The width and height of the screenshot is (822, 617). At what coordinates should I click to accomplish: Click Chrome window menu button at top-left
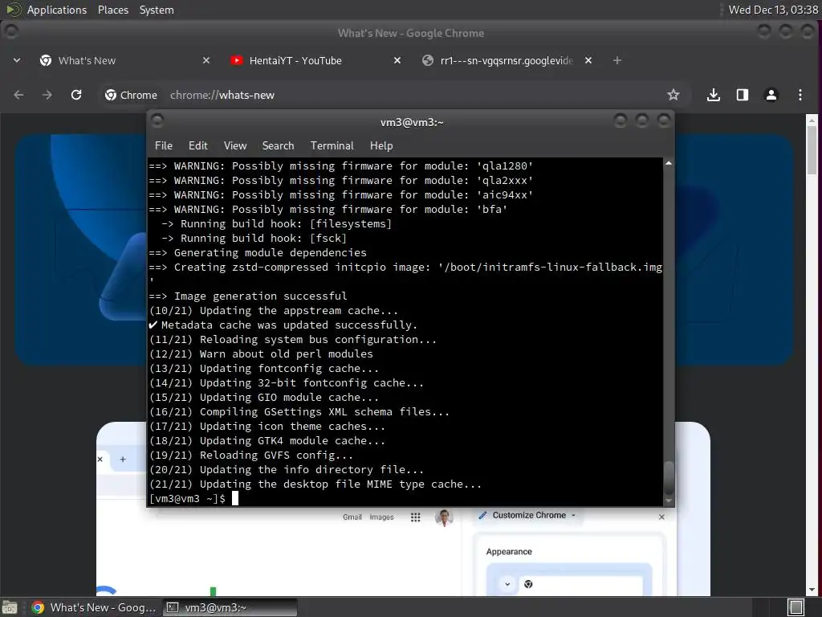click(11, 32)
